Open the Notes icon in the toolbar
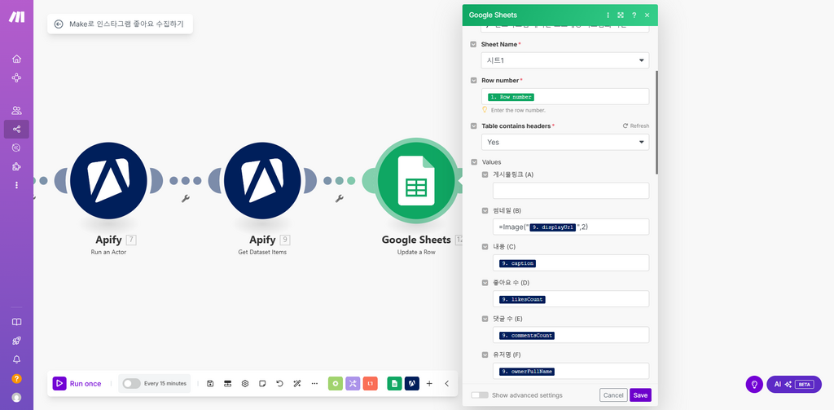The height and width of the screenshot is (410, 834). (x=262, y=383)
